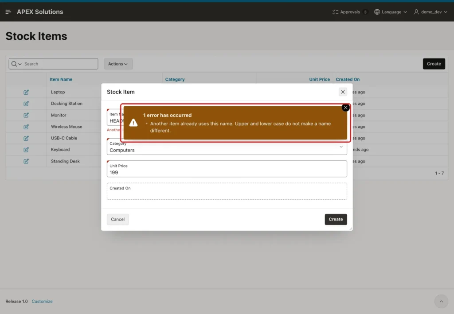
Task: Open the Approvals list
Action: click(x=350, y=12)
